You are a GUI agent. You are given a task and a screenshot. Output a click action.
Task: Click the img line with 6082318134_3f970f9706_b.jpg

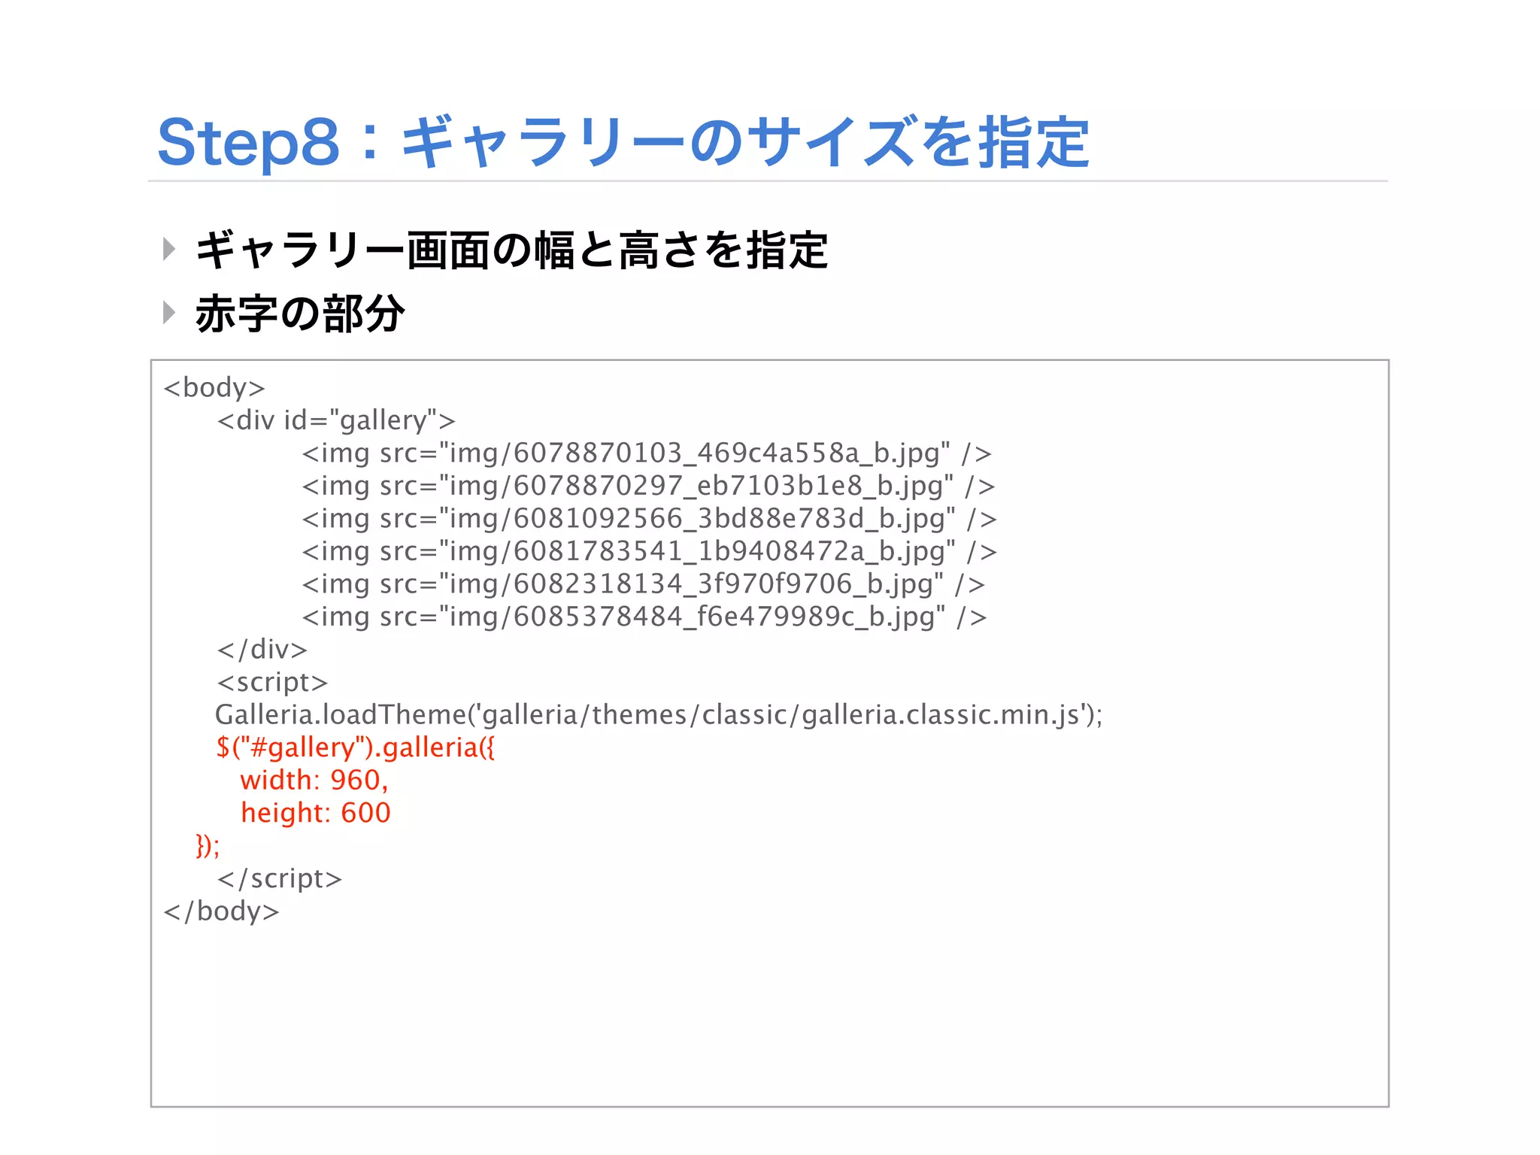[643, 584]
